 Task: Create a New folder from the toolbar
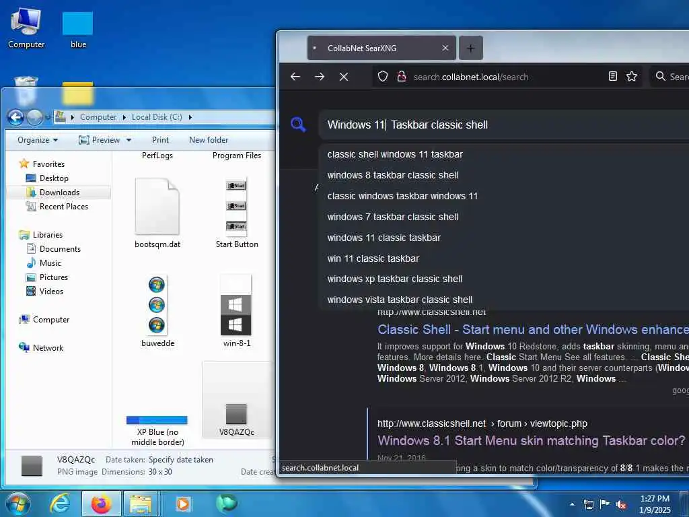(209, 140)
